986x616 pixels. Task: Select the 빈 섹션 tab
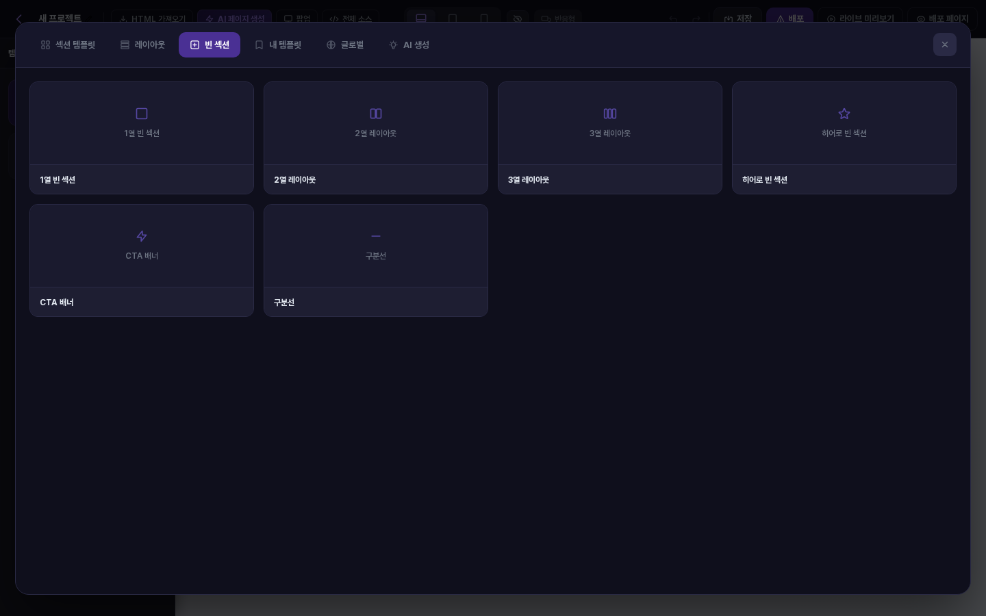(x=210, y=45)
